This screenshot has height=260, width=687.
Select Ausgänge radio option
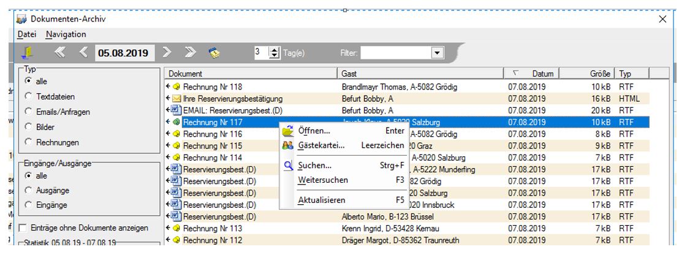[28, 190]
